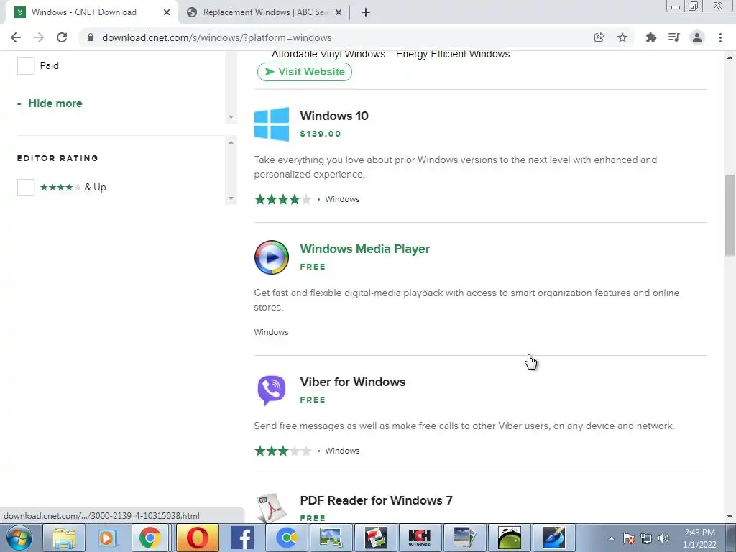This screenshot has height=552, width=736.
Task: Bookmark this page with the star
Action: [x=622, y=37]
